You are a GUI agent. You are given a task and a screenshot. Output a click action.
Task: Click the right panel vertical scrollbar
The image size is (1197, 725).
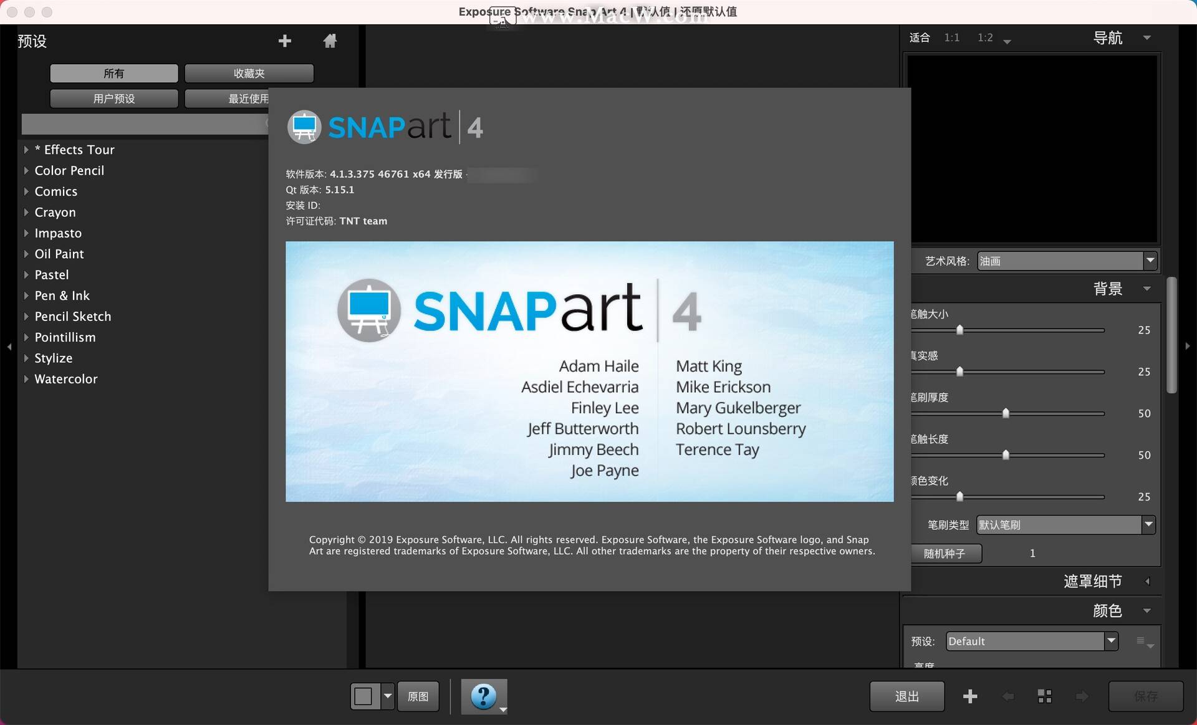coord(1172,335)
